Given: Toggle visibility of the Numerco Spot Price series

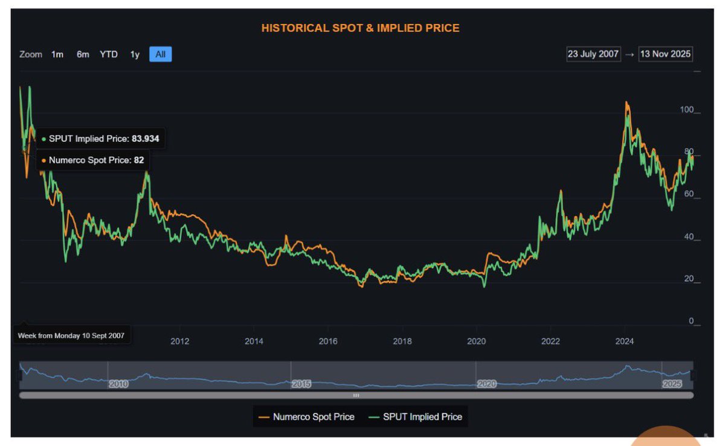Looking at the screenshot, I should coord(308,417).
